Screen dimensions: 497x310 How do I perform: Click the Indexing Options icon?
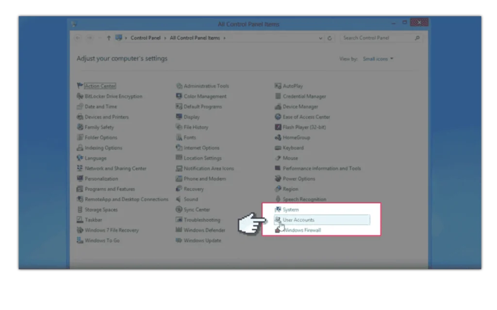pyautogui.click(x=80, y=148)
